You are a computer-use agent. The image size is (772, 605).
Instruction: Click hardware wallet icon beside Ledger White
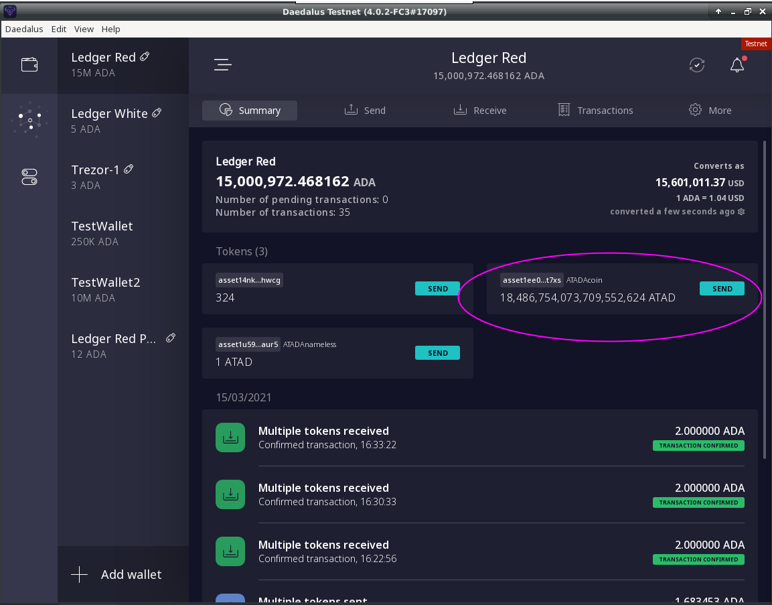pyautogui.click(x=157, y=113)
